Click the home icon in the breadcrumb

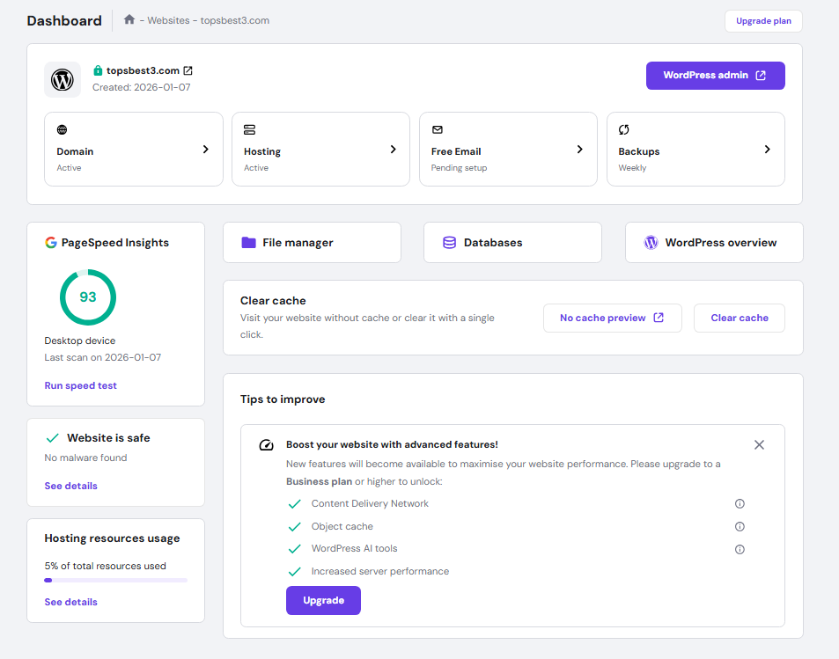129,19
